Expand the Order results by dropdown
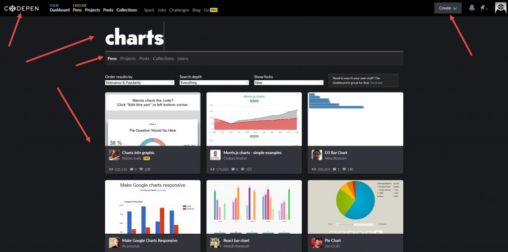 click(139, 83)
